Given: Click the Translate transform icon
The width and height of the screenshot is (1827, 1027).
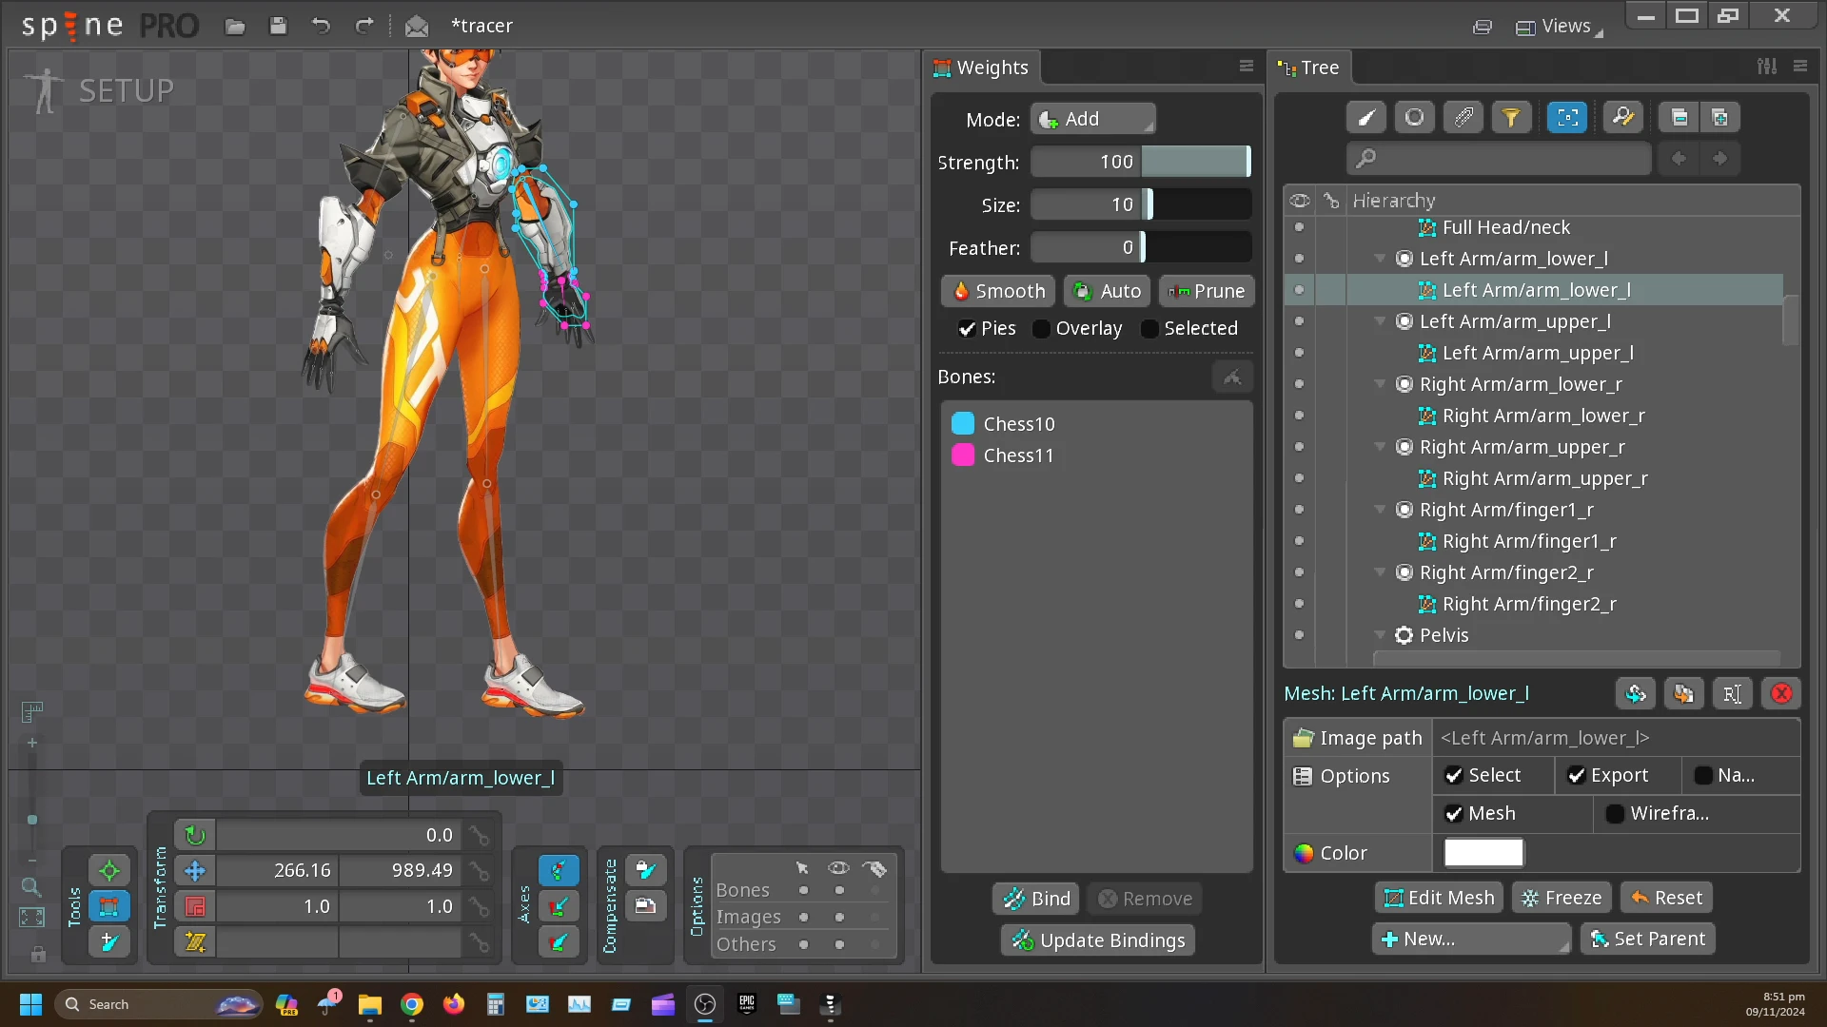Looking at the screenshot, I should click(195, 870).
